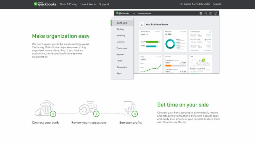The width and height of the screenshot is (255, 143).
Task: Click sales phone number 1.877.683.3280
Action: [201, 4]
